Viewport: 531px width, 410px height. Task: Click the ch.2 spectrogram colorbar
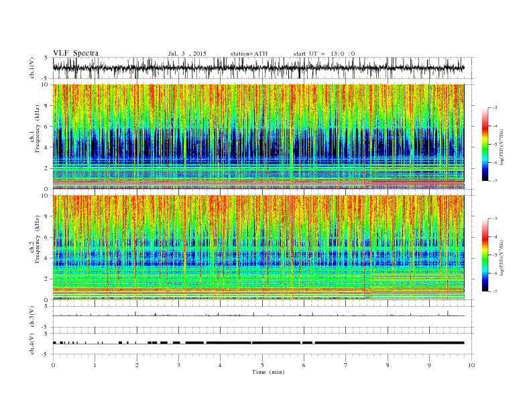pyautogui.click(x=485, y=255)
